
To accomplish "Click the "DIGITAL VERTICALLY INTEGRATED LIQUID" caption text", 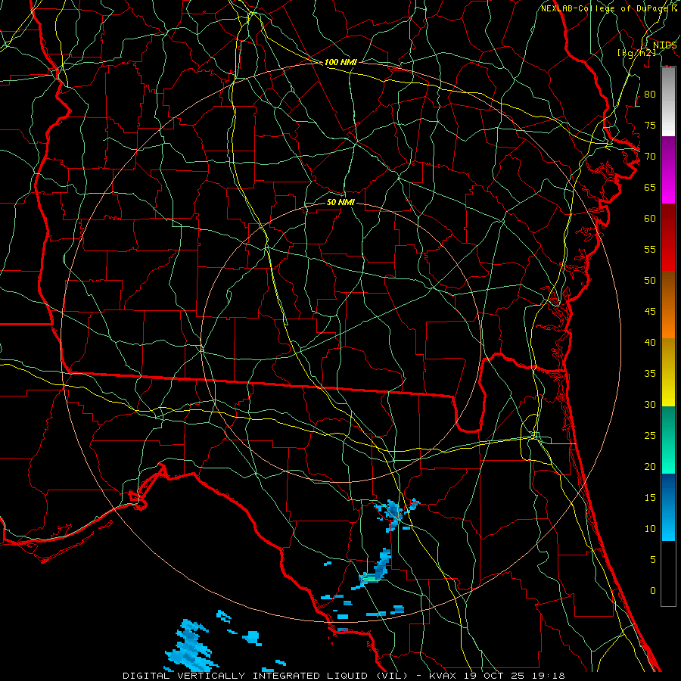I will (247, 676).
